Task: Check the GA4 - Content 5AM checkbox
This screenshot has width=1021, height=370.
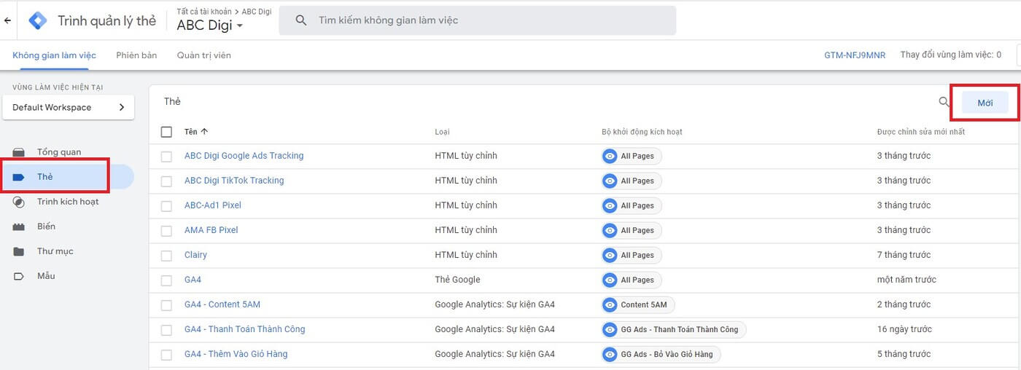Action: click(x=166, y=304)
